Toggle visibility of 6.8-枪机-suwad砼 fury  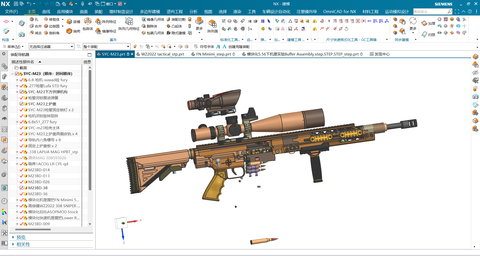click(21, 80)
